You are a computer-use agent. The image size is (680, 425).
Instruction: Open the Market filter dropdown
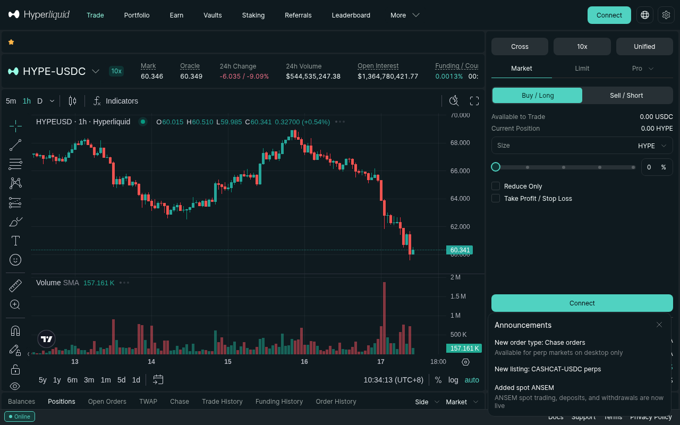click(462, 402)
